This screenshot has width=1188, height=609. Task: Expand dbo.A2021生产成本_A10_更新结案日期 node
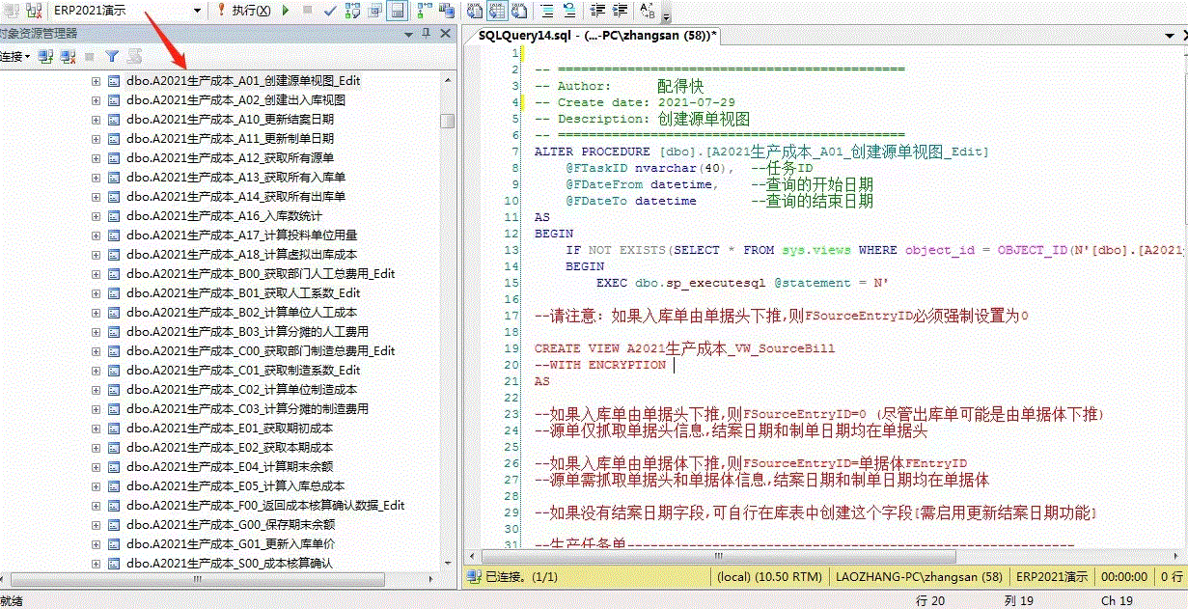coord(96,119)
